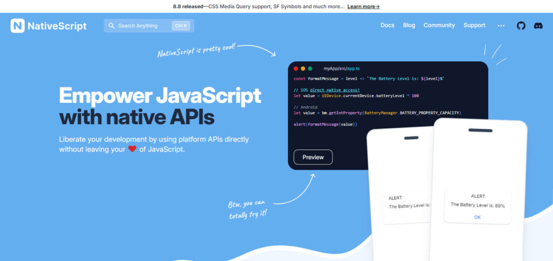Click the app.ts file name
The height and width of the screenshot is (261, 553).
tap(353, 68)
